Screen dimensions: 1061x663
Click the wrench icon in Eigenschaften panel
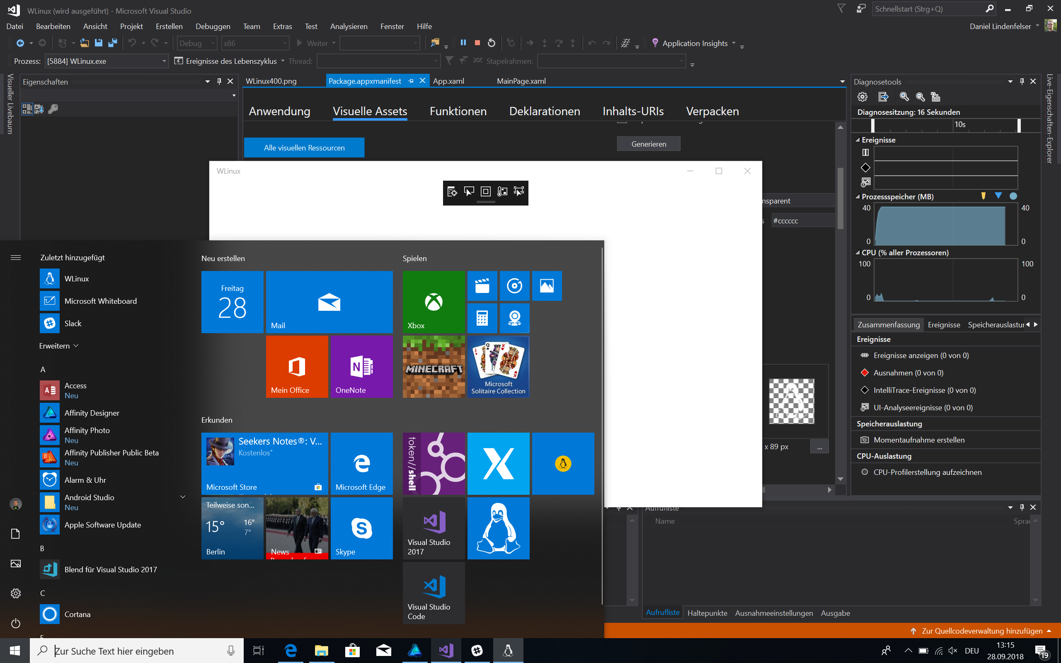click(53, 109)
